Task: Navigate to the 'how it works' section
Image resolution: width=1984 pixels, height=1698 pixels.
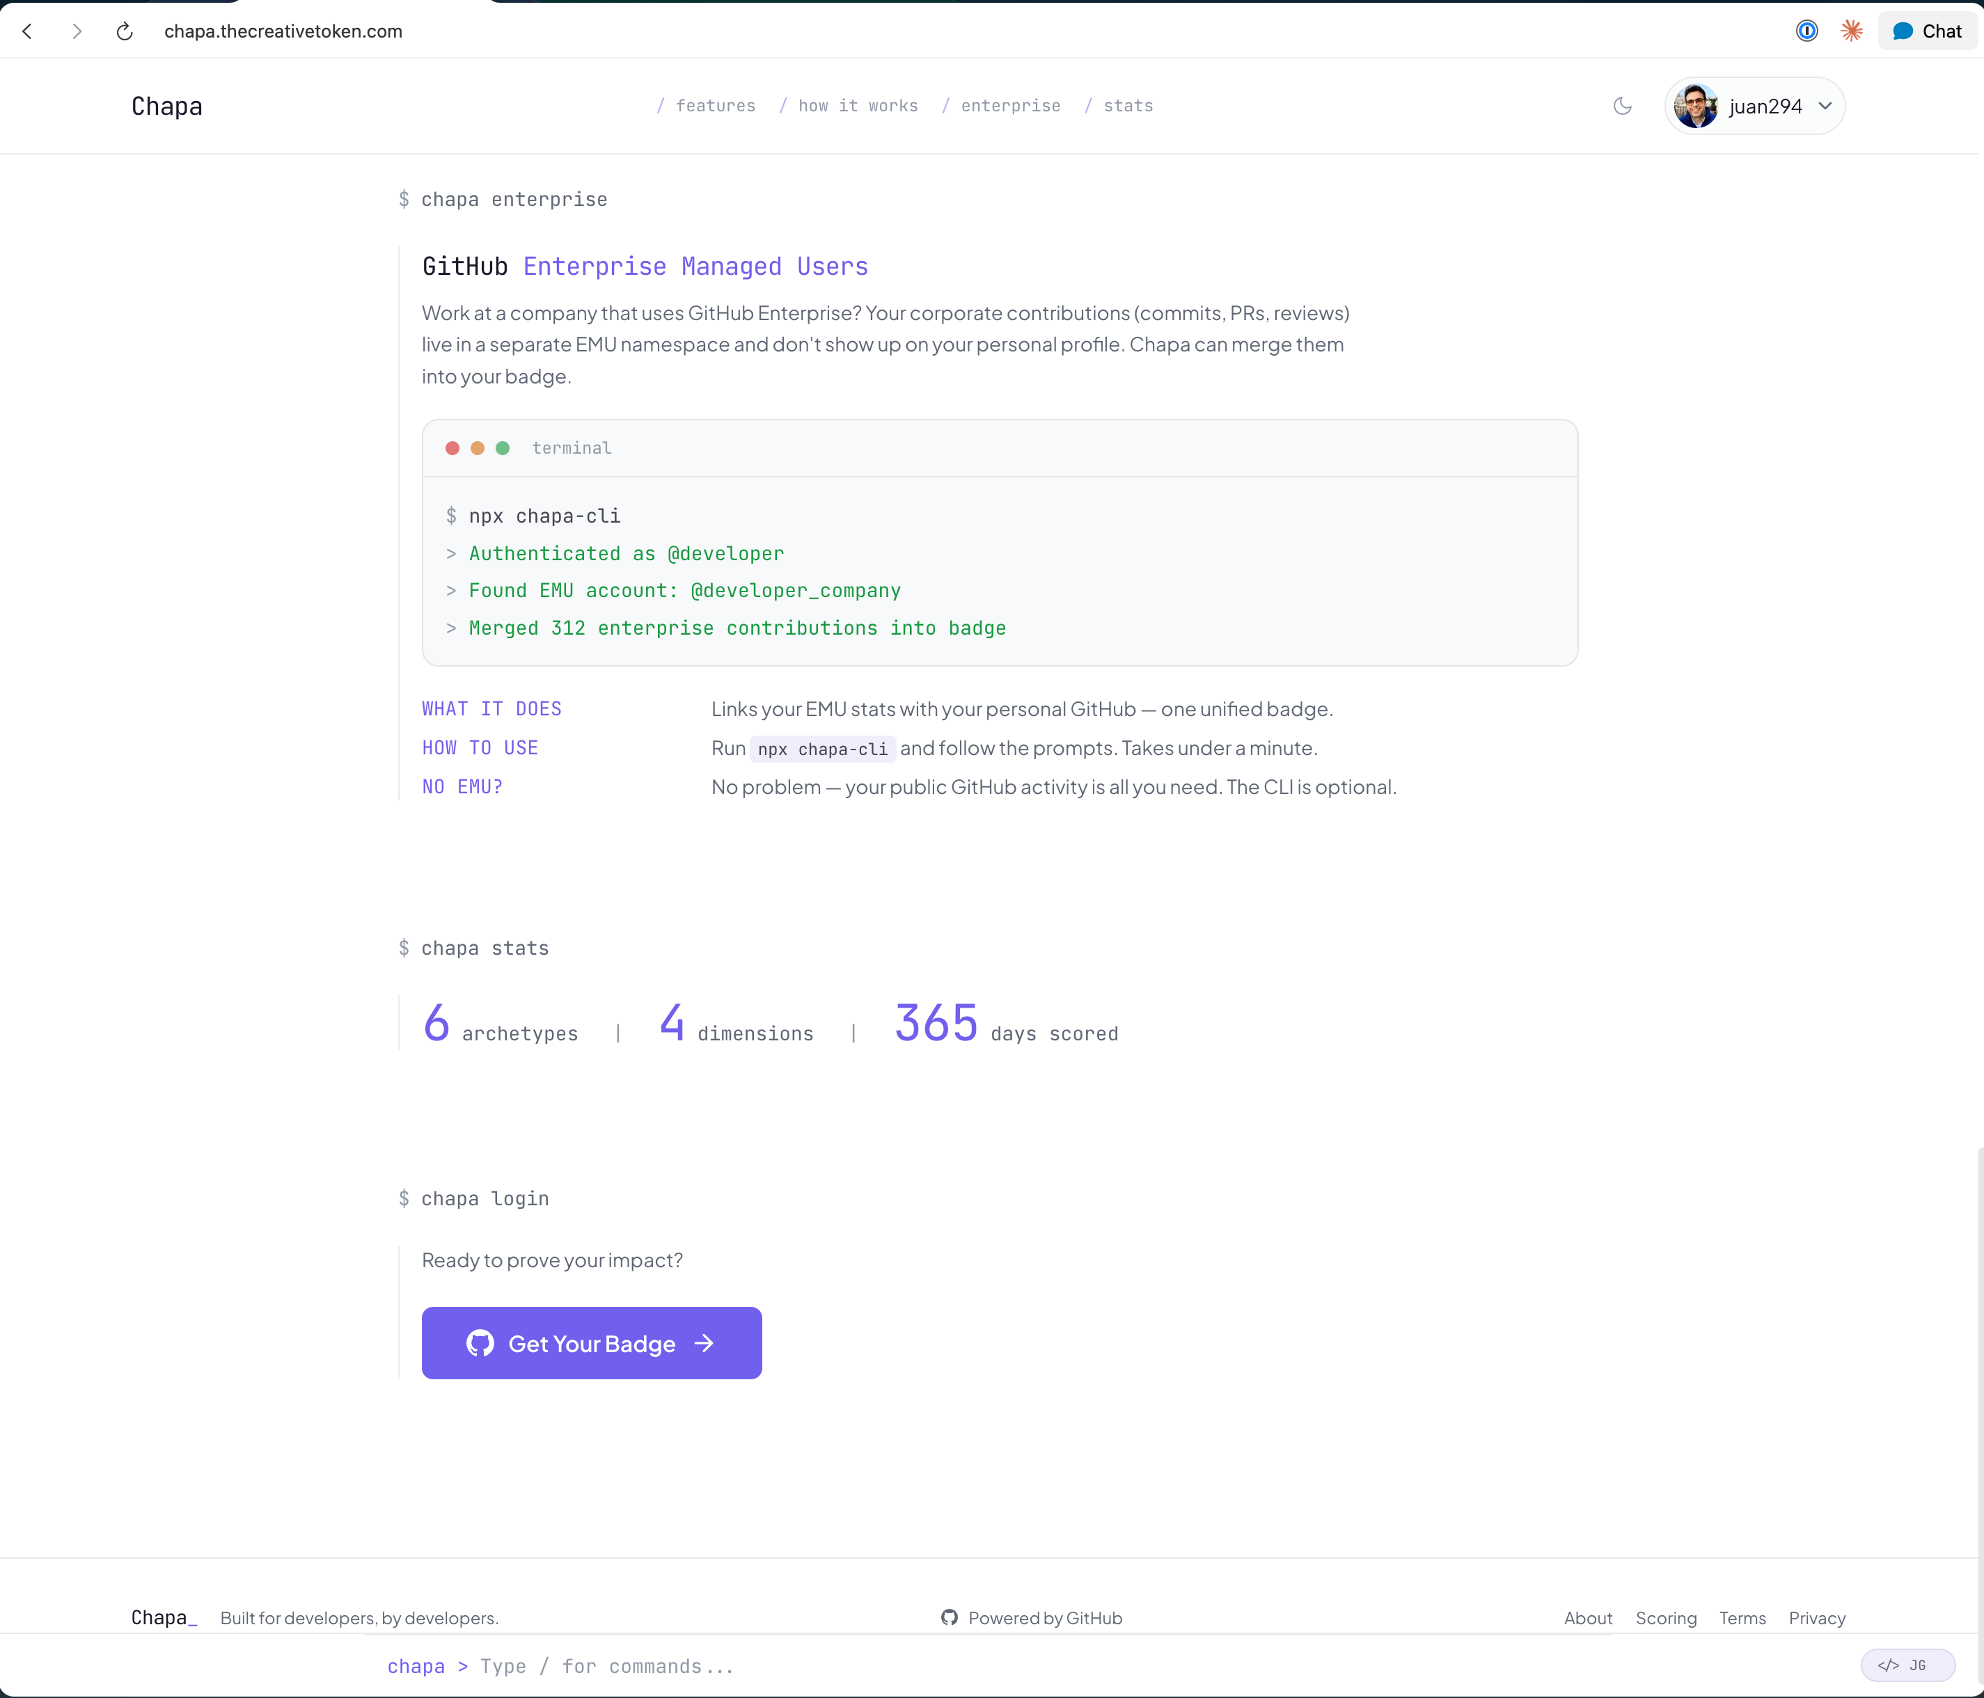Action: pos(857,105)
